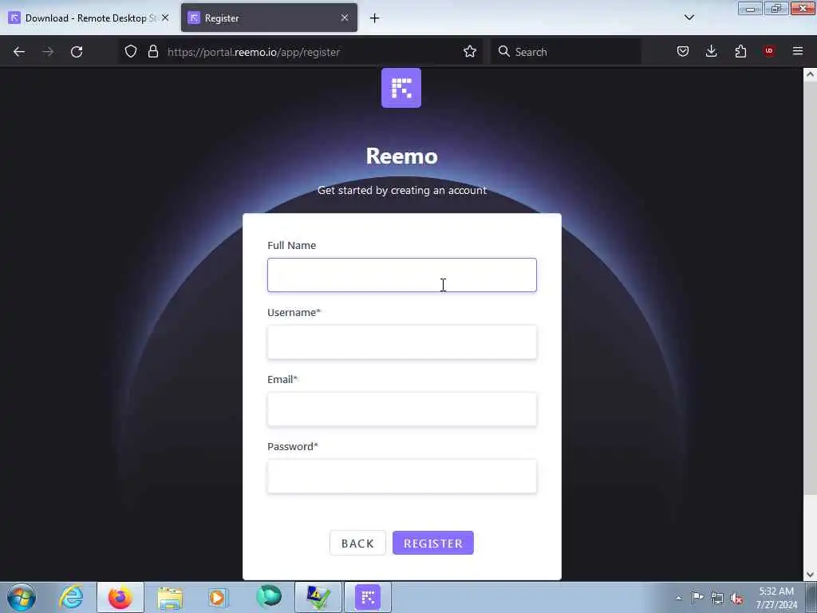Open Firefox hamburger application menu
Screen dimensions: 817x613
click(798, 51)
